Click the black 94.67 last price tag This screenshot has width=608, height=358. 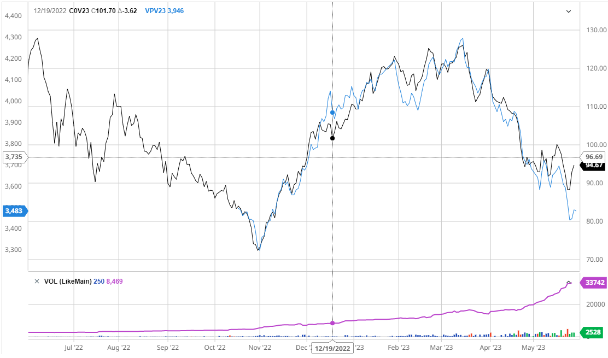tap(593, 165)
